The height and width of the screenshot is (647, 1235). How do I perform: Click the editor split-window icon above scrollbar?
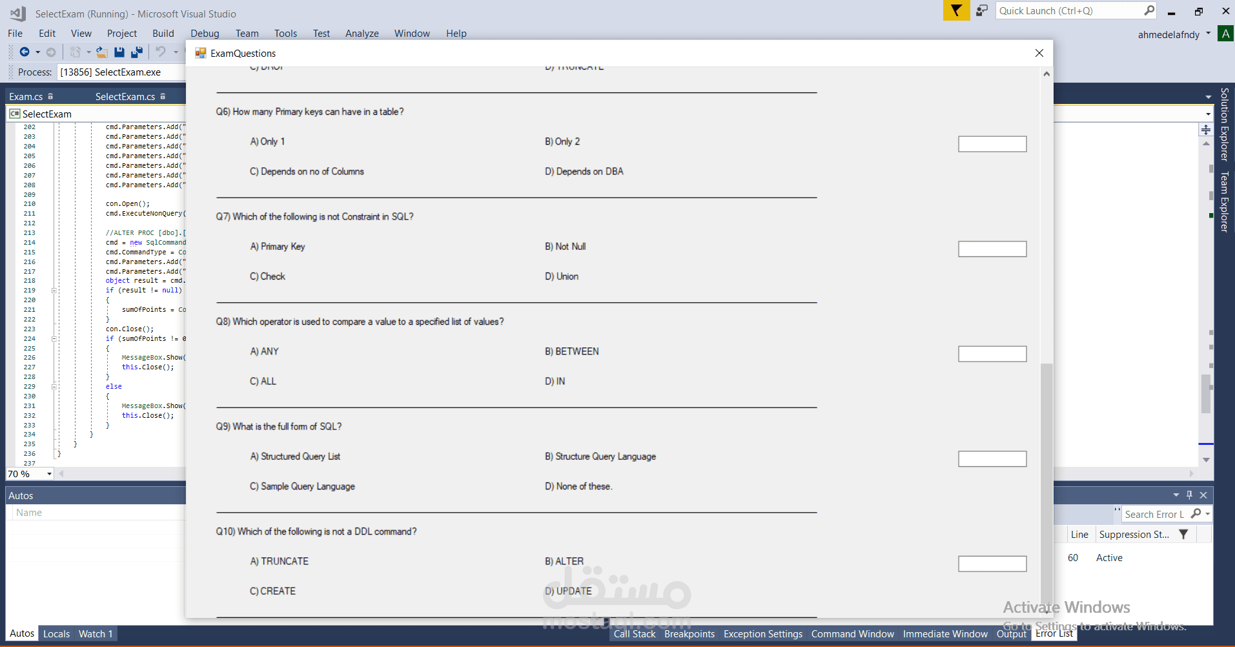(1206, 130)
